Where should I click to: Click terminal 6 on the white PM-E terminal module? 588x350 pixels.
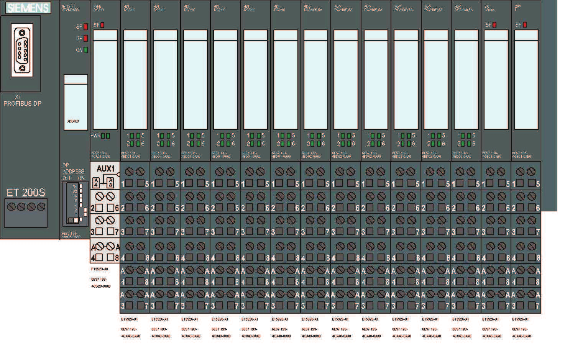point(110,208)
